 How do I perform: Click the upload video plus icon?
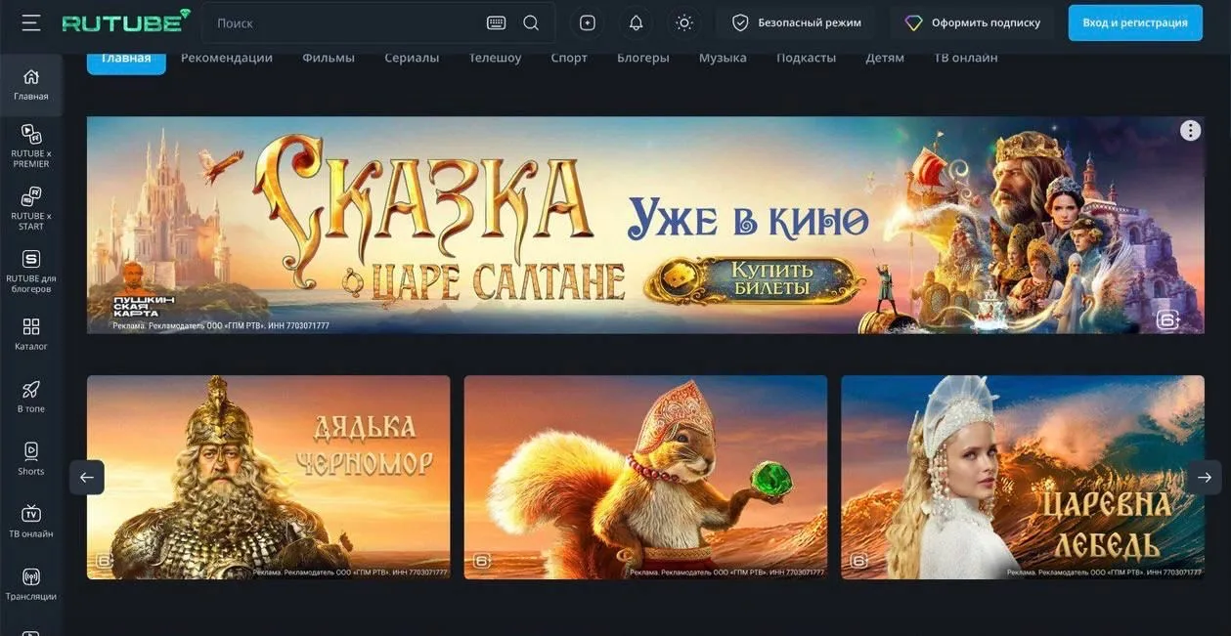coord(587,22)
